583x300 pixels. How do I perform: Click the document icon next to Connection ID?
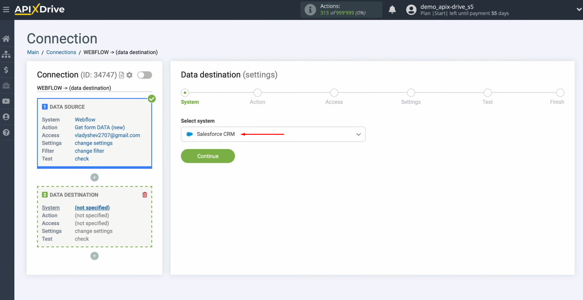pos(121,75)
